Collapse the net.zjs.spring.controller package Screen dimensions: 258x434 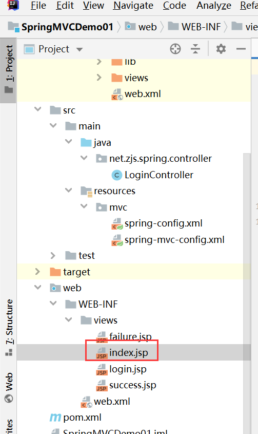(84, 158)
